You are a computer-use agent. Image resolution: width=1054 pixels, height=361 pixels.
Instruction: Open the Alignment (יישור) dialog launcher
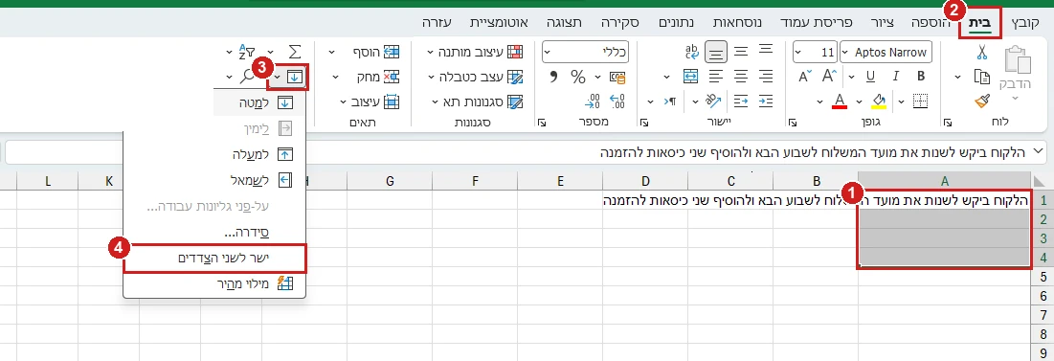point(644,123)
